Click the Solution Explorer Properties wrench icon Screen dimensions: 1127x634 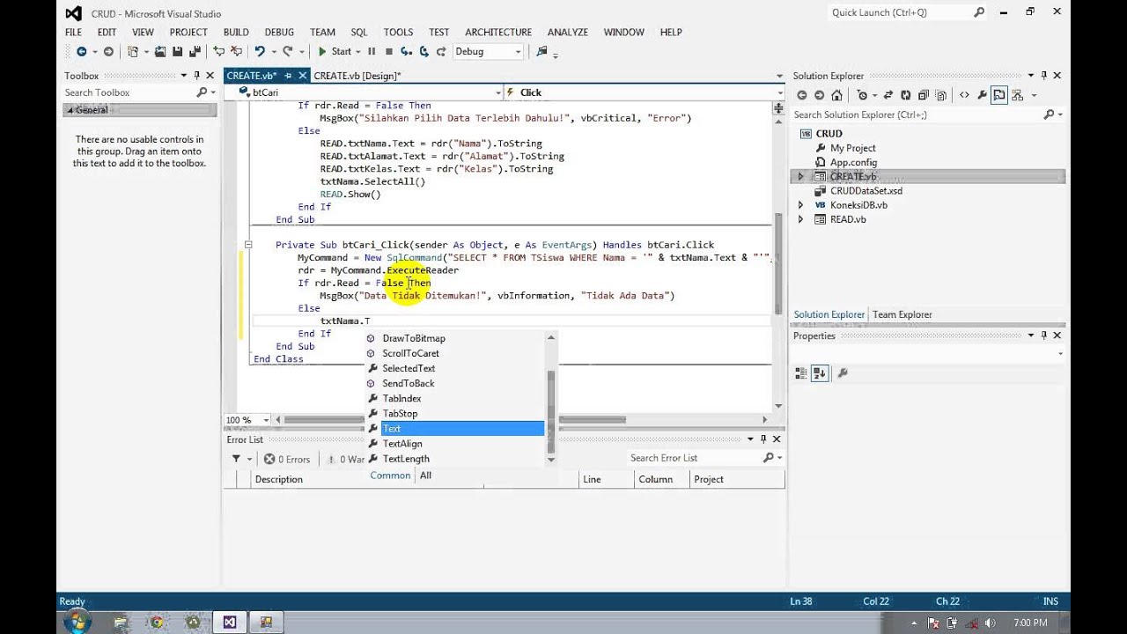click(x=983, y=95)
